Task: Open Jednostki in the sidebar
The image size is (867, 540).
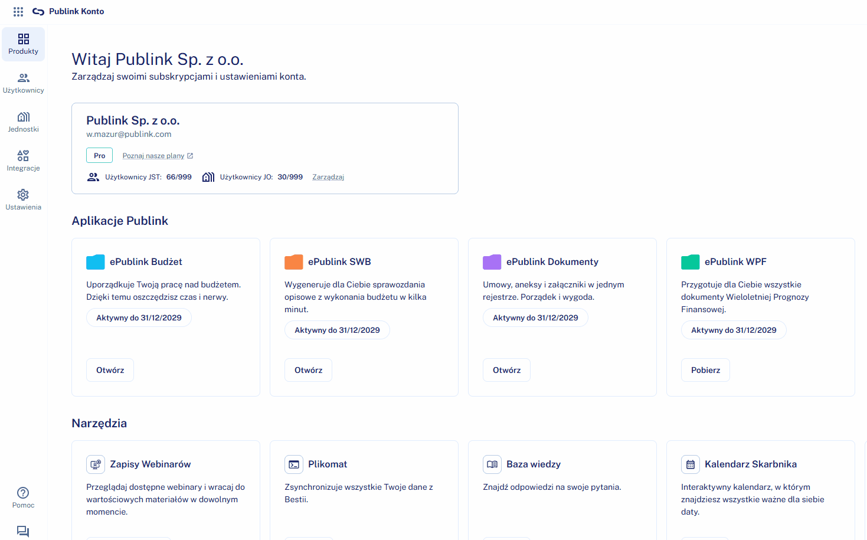Action: point(24,122)
